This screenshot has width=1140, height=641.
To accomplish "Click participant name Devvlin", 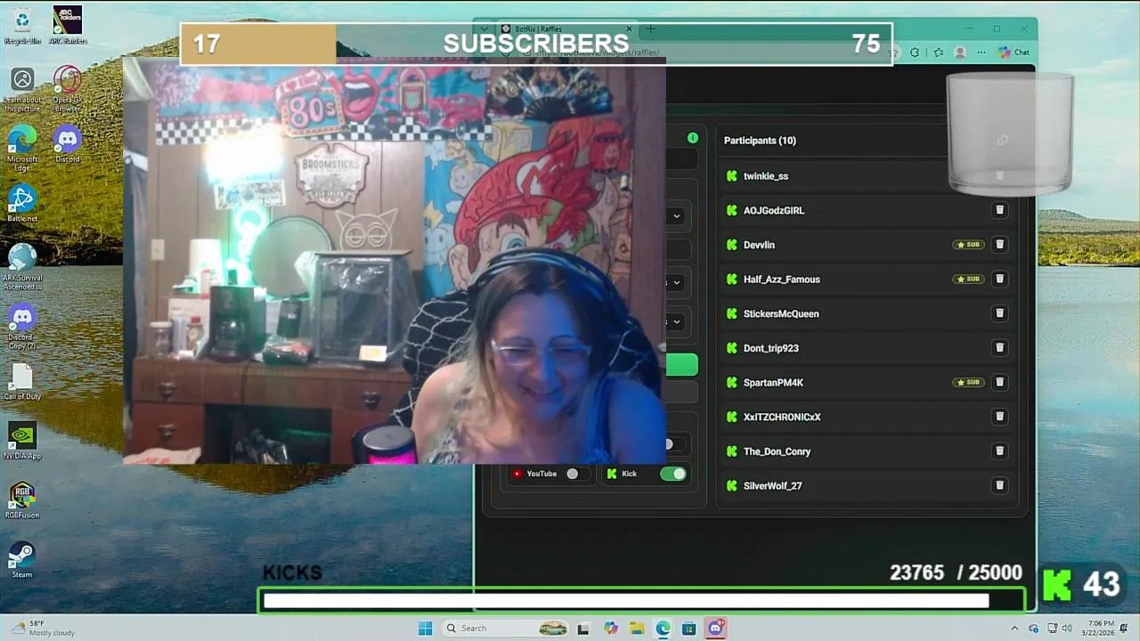I will click(759, 245).
